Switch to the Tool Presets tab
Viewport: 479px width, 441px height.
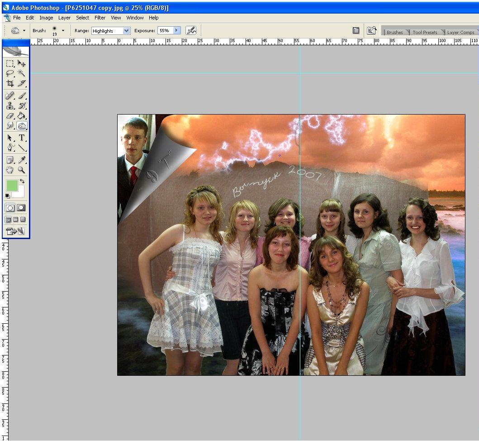[x=424, y=32]
